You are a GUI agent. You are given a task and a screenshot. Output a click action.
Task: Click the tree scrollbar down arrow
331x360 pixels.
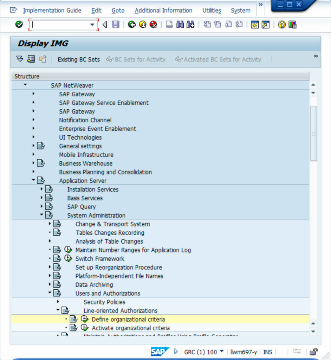(x=313, y=331)
